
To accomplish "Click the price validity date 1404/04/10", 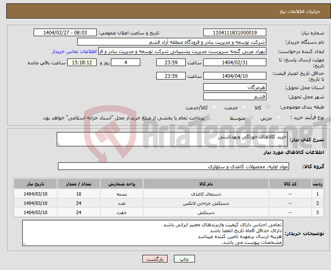I will pos(234,76).
